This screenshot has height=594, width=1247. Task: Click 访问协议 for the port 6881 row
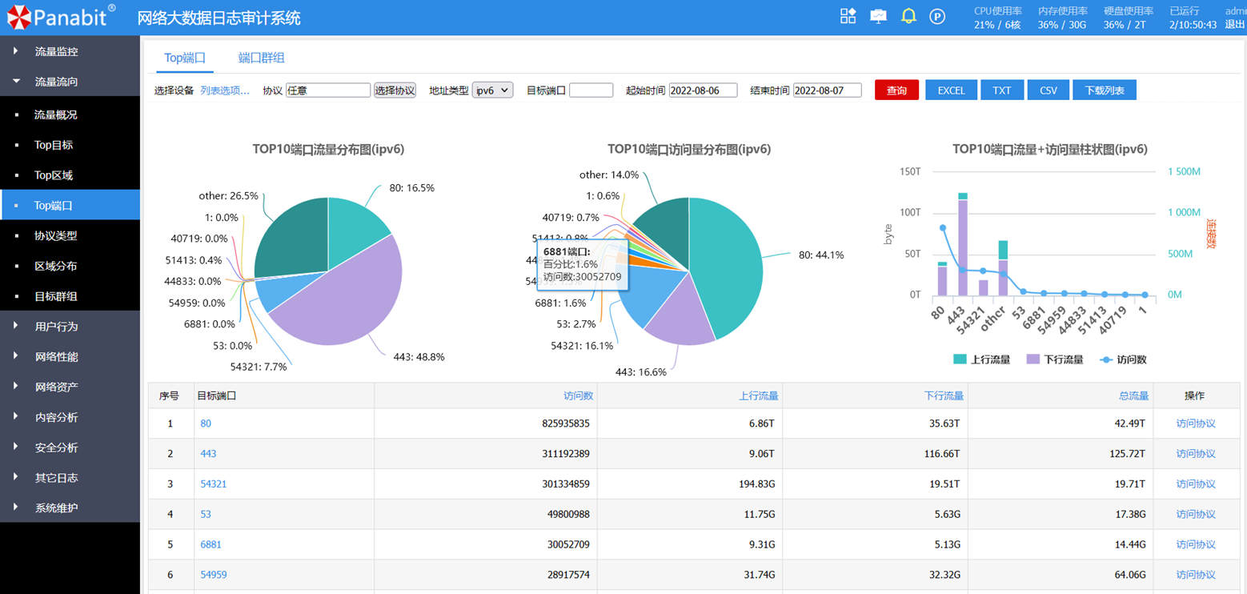[x=1196, y=544]
